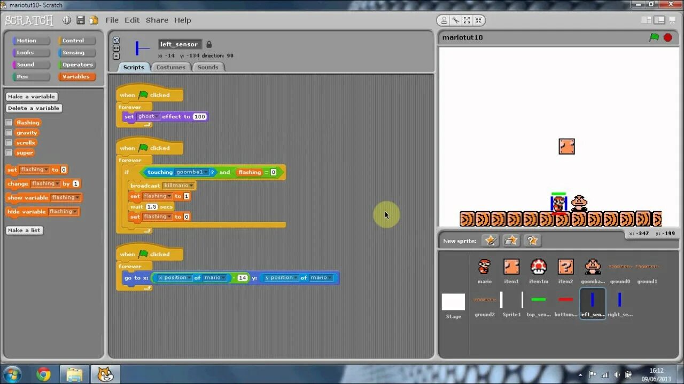Toggle the sprite drag lock icon

click(x=209, y=44)
